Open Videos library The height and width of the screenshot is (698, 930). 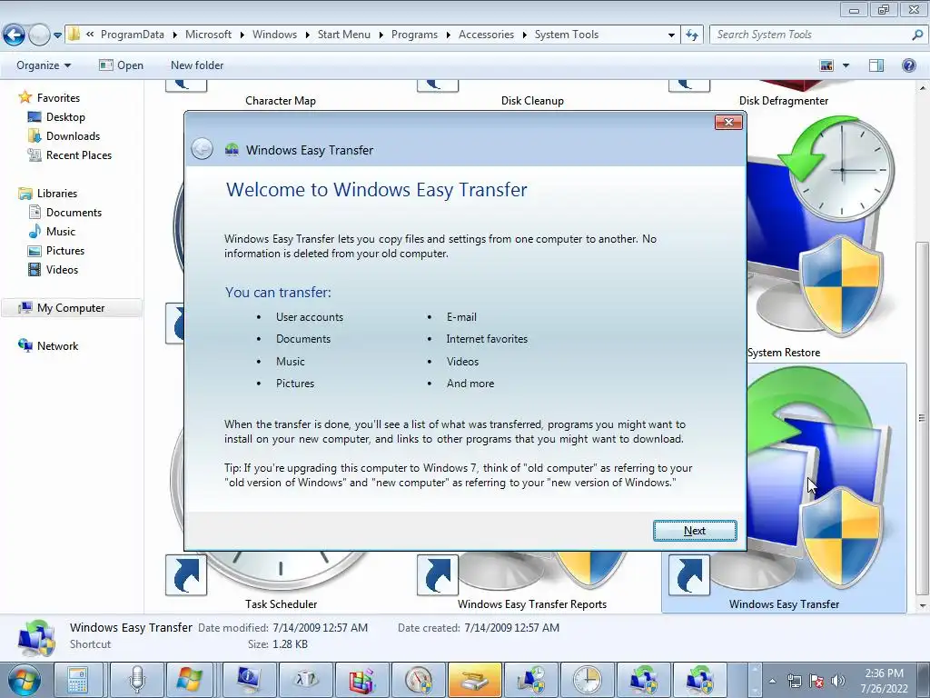pyautogui.click(x=62, y=269)
